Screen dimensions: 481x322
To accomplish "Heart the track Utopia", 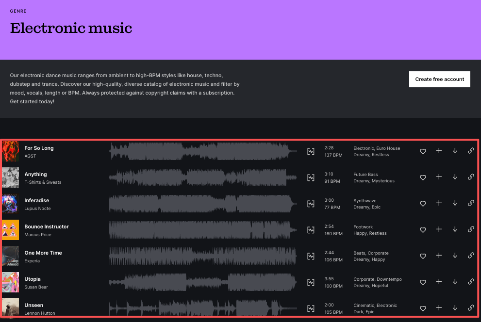I will click(423, 282).
